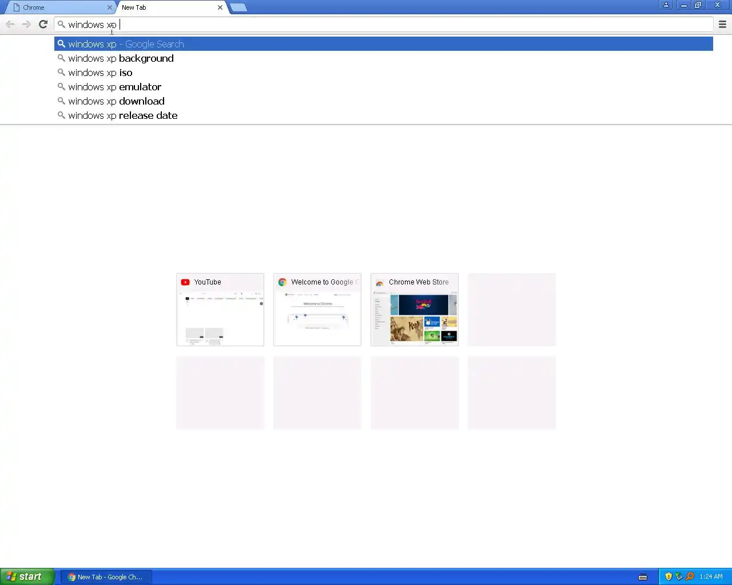Click 'New Tab - Google Ch...' taskbar button
This screenshot has height=585, width=732.
tap(107, 577)
